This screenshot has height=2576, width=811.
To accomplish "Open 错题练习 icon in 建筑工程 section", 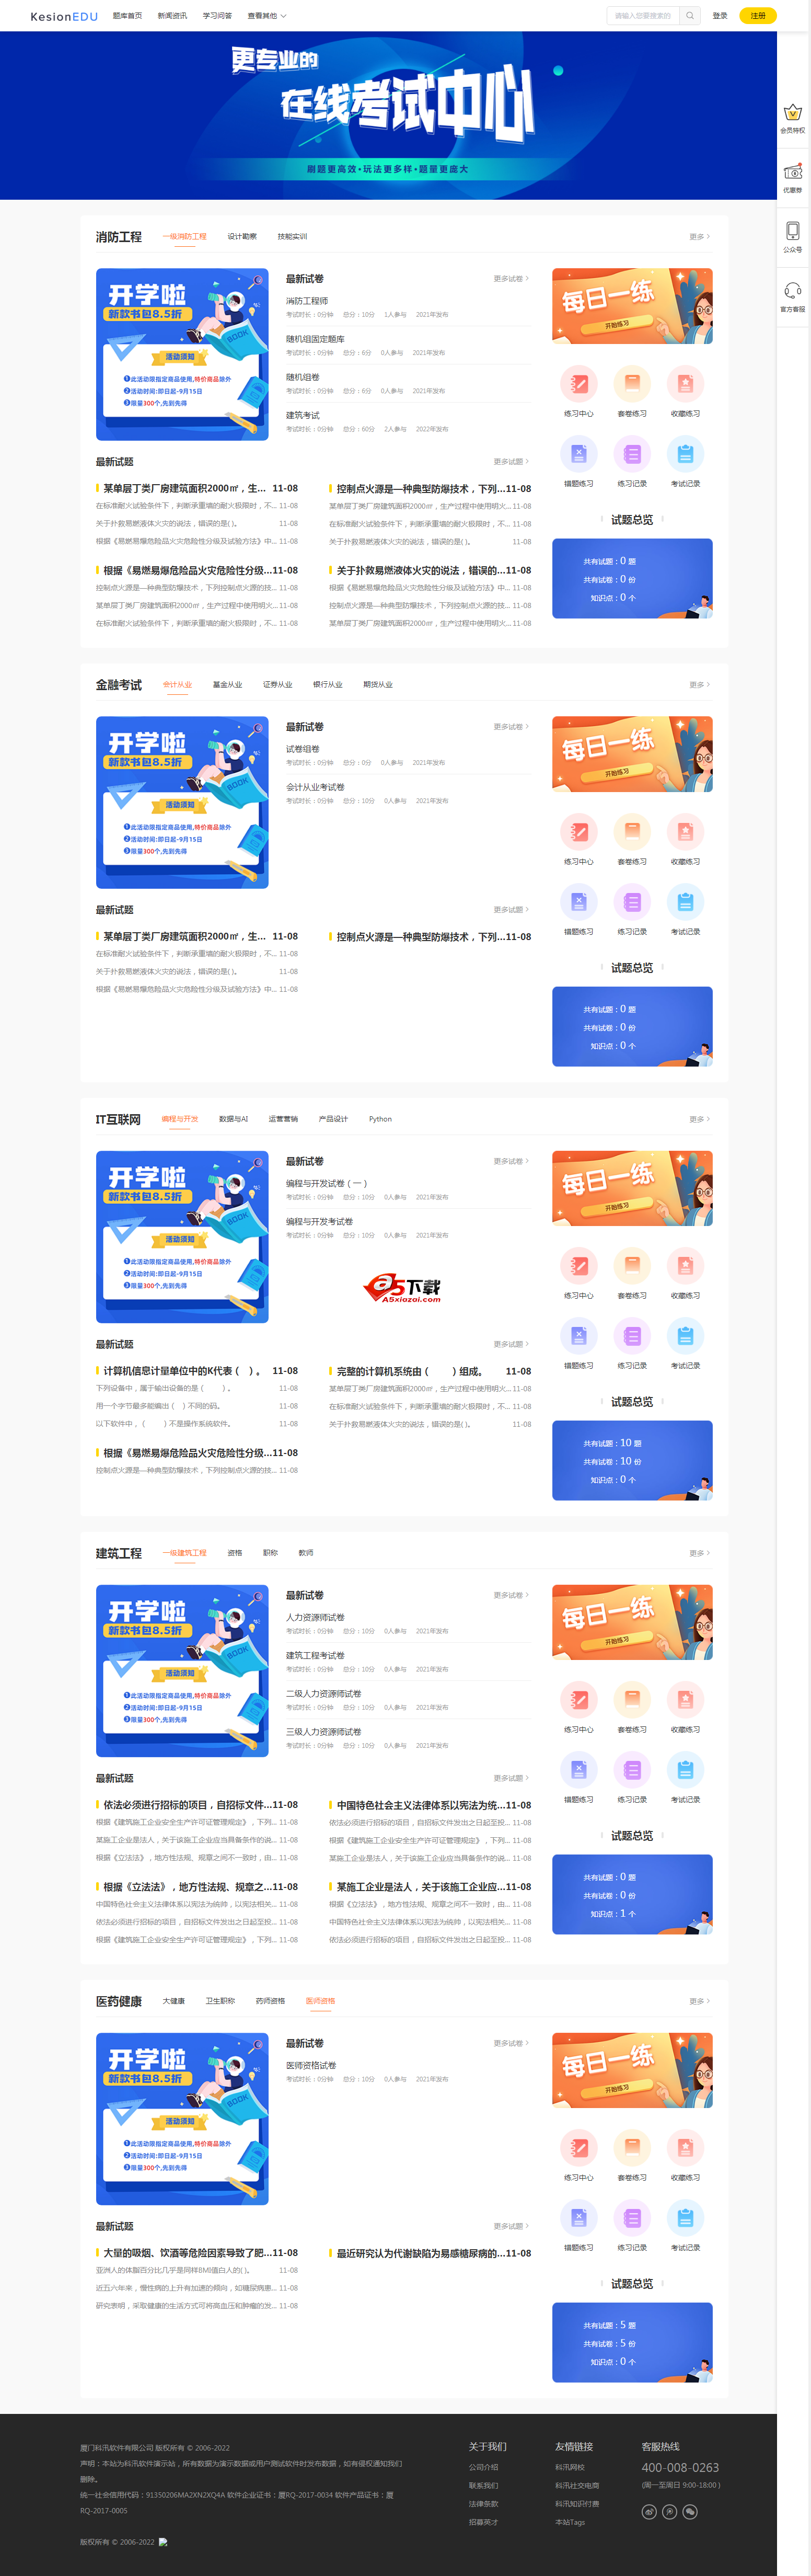I will point(578,1770).
